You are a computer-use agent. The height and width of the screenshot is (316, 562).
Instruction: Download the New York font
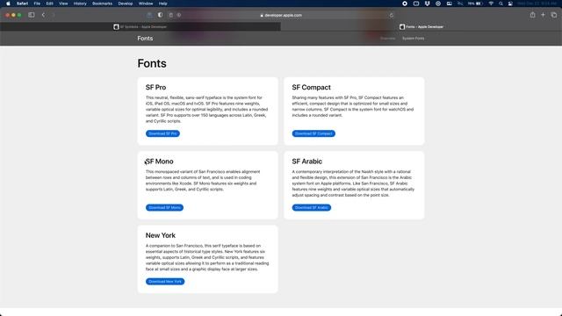tap(165, 282)
